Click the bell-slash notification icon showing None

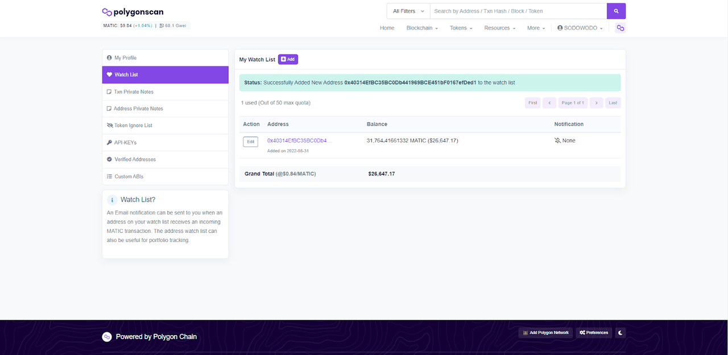point(558,140)
